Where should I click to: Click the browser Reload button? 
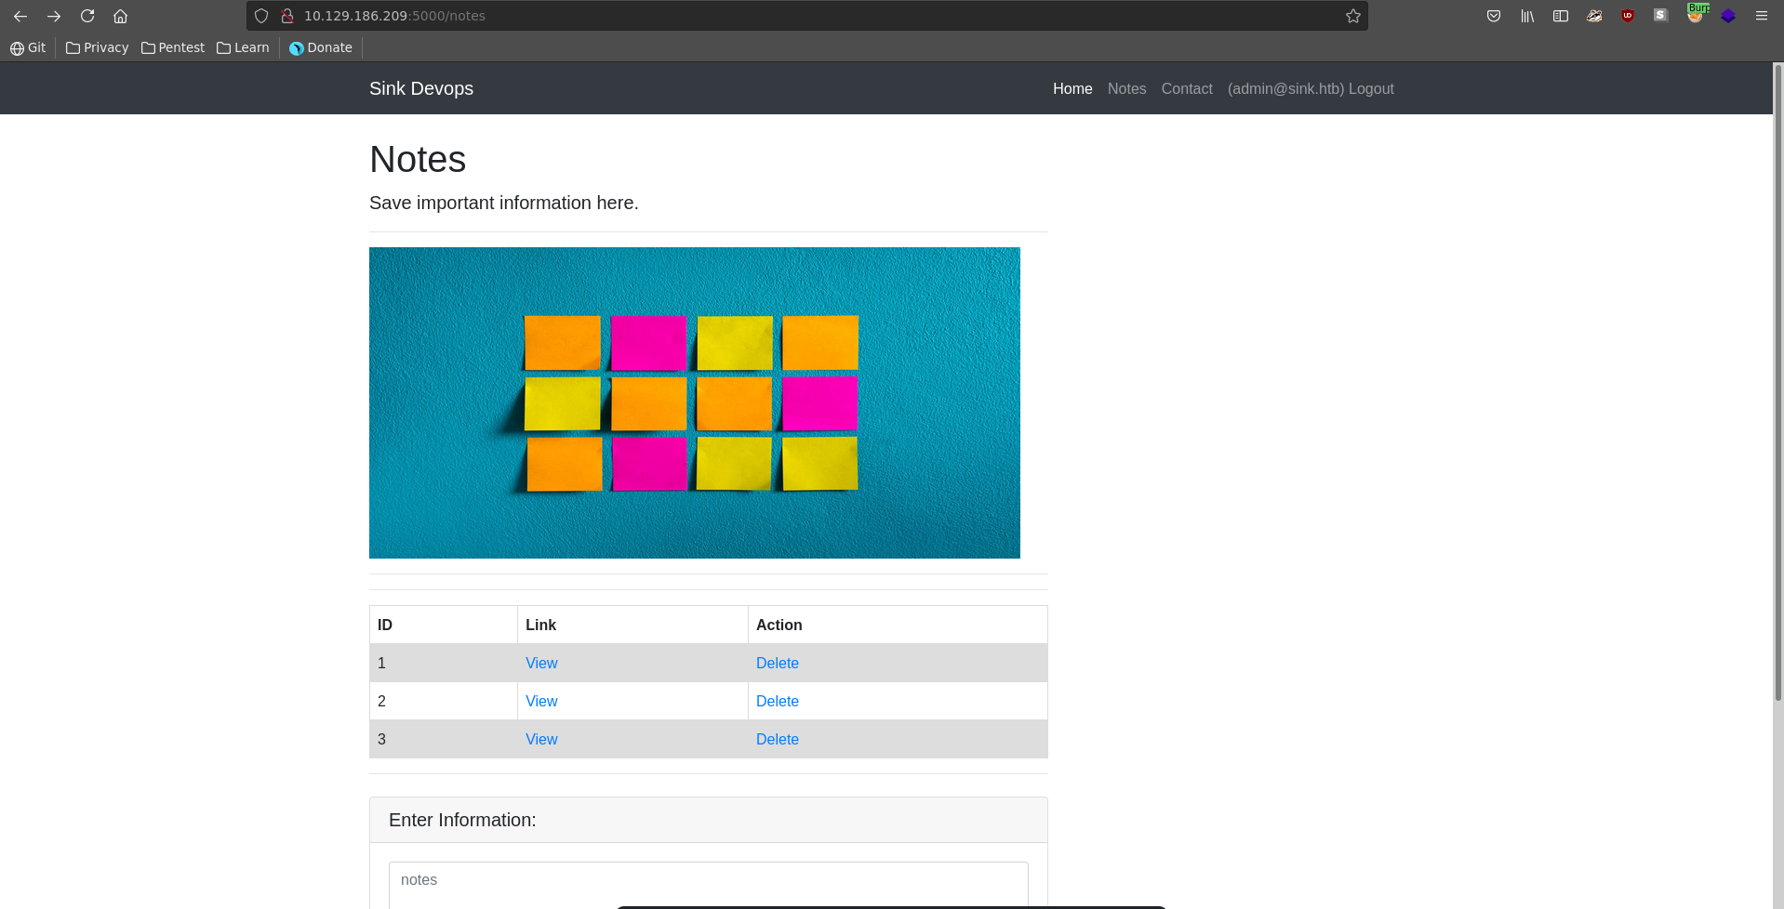point(87,16)
